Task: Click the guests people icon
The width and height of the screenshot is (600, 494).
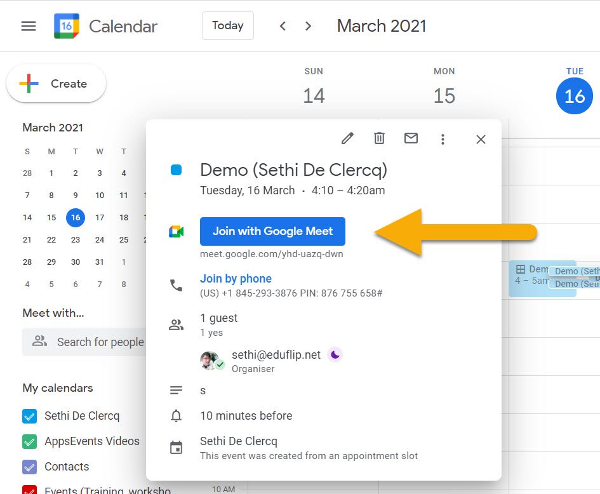Action: pos(176,325)
